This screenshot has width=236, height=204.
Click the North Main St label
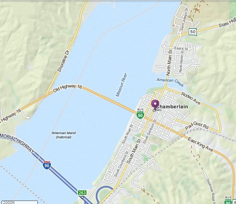click(x=169, y=63)
